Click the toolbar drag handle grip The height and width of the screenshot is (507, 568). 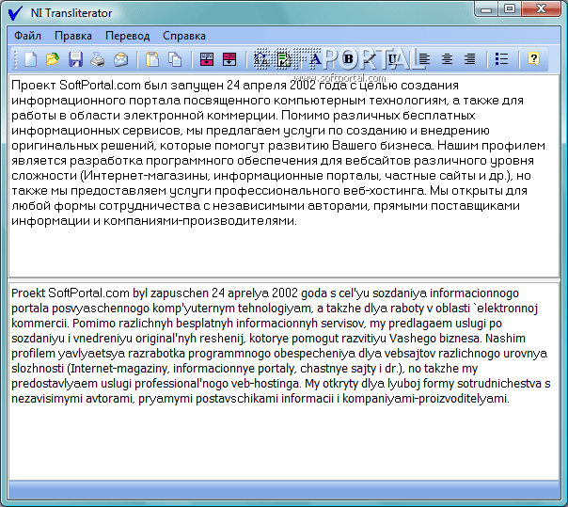coord(16,59)
